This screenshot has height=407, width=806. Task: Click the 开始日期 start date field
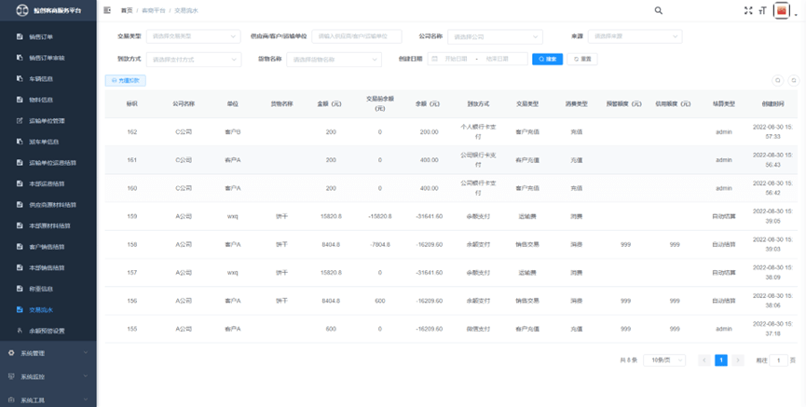click(x=456, y=59)
